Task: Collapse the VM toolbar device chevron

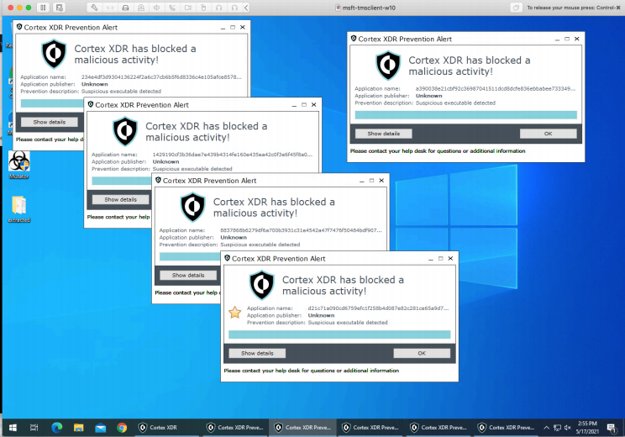Action: point(246,8)
